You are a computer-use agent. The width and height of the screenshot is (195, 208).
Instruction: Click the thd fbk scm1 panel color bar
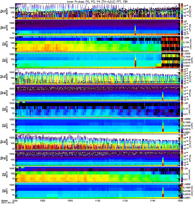click(182, 126)
